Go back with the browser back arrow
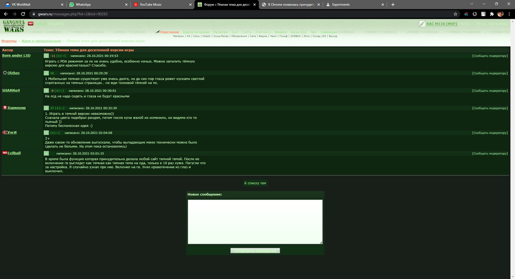Screen dimensions: 515x279 click(x=6, y=14)
